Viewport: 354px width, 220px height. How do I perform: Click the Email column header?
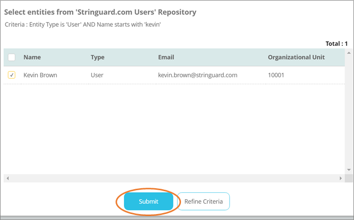coord(166,57)
